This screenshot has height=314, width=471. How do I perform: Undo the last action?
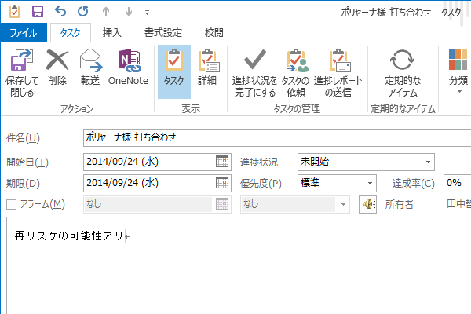tap(60, 12)
